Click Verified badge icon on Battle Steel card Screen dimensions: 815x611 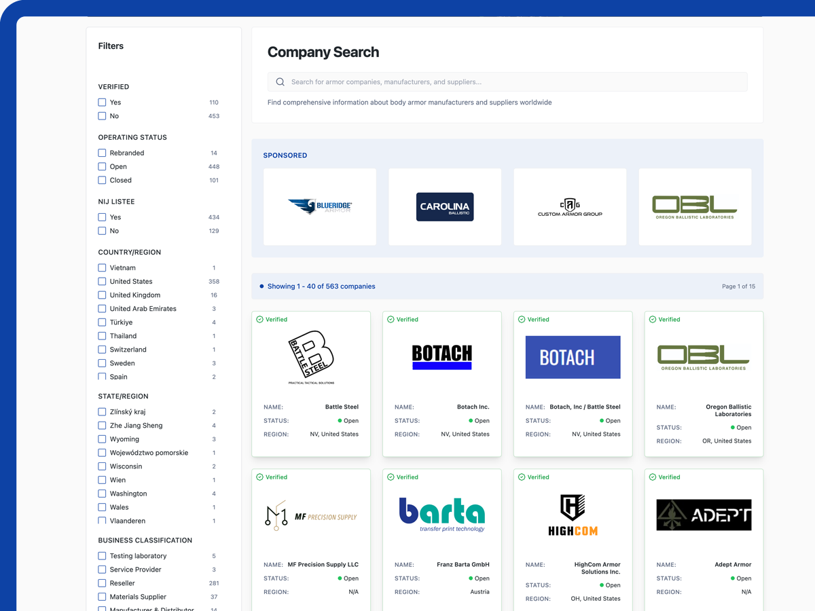[259, 319]
